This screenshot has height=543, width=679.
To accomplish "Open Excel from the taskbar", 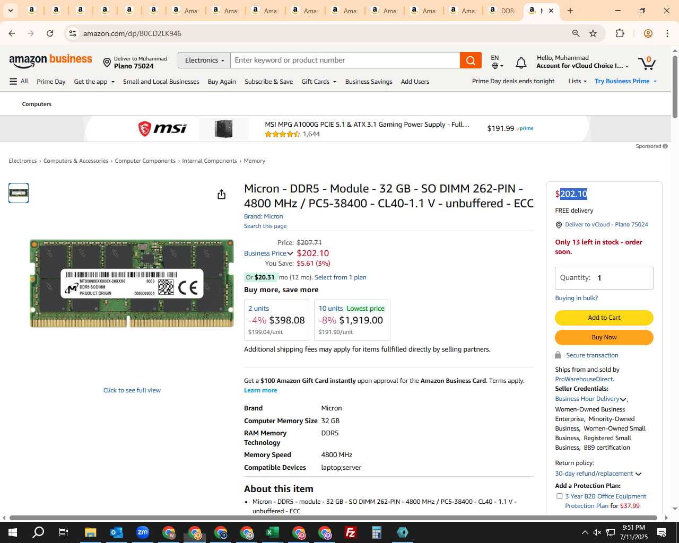I will [x=272, y=532].
